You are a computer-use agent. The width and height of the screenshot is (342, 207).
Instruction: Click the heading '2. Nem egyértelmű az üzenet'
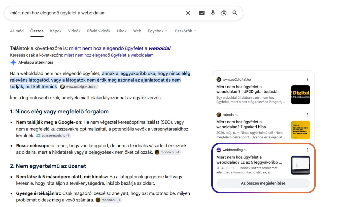point(48,166)
